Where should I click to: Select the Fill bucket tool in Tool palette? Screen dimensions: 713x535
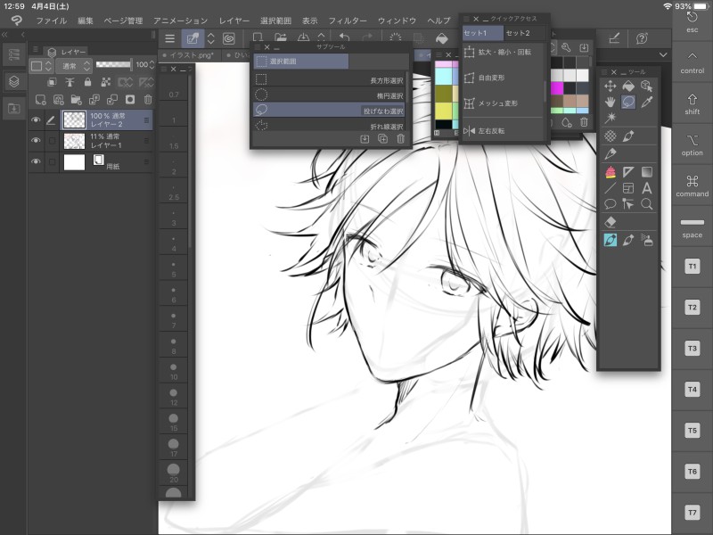click(628, 86)
